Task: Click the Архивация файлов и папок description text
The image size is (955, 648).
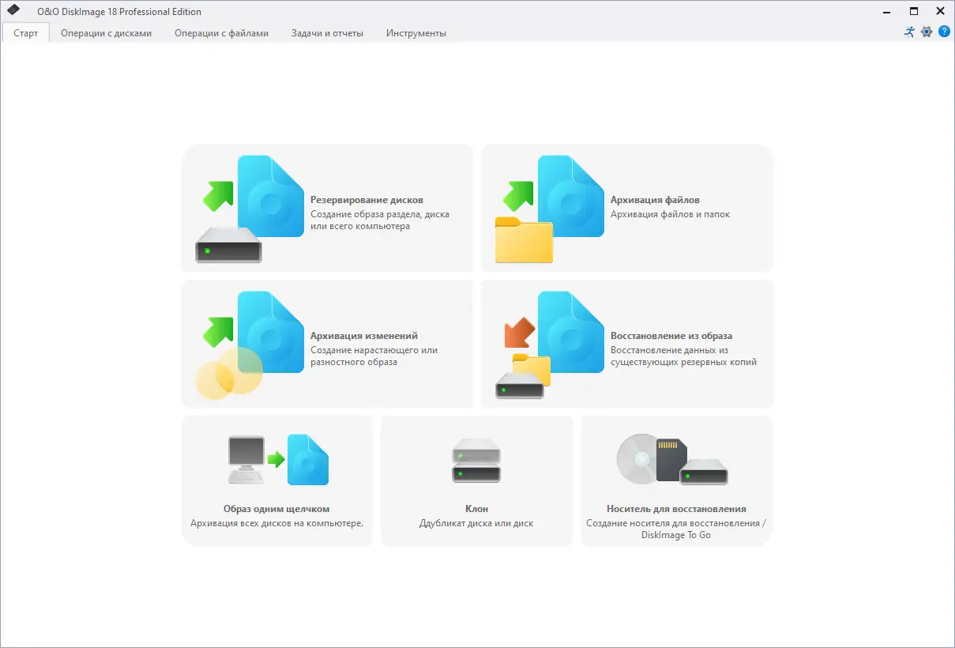Action: click(x=669, y=213)
